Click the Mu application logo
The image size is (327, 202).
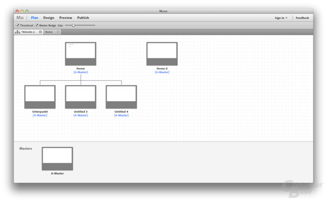pyautogui.click(x=20, y=18)
